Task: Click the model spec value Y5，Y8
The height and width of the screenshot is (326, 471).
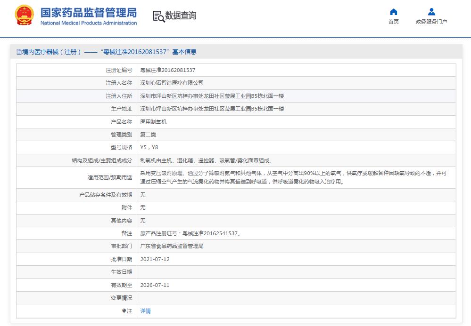Action: 149,147
